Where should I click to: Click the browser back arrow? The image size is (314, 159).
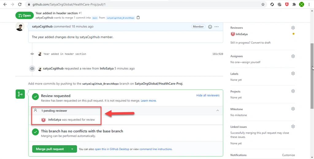(x=5, y=4)
